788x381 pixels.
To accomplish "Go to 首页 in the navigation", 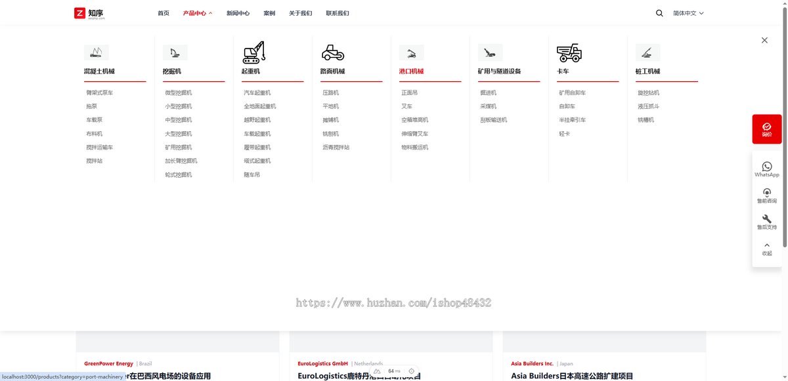I will pos(164,13).
